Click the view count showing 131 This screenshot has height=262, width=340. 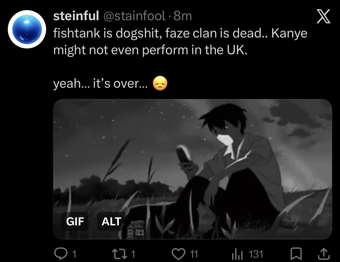coord(256,254)
